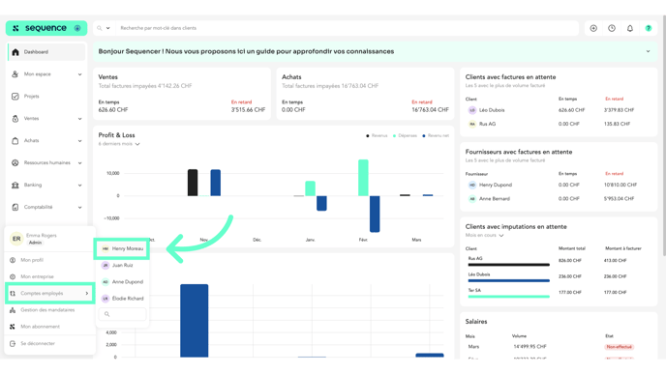Viewport: 666px width, 374px height.
Task: Expand the Ventes sidebar chevron
Action: tap(79, 119)
